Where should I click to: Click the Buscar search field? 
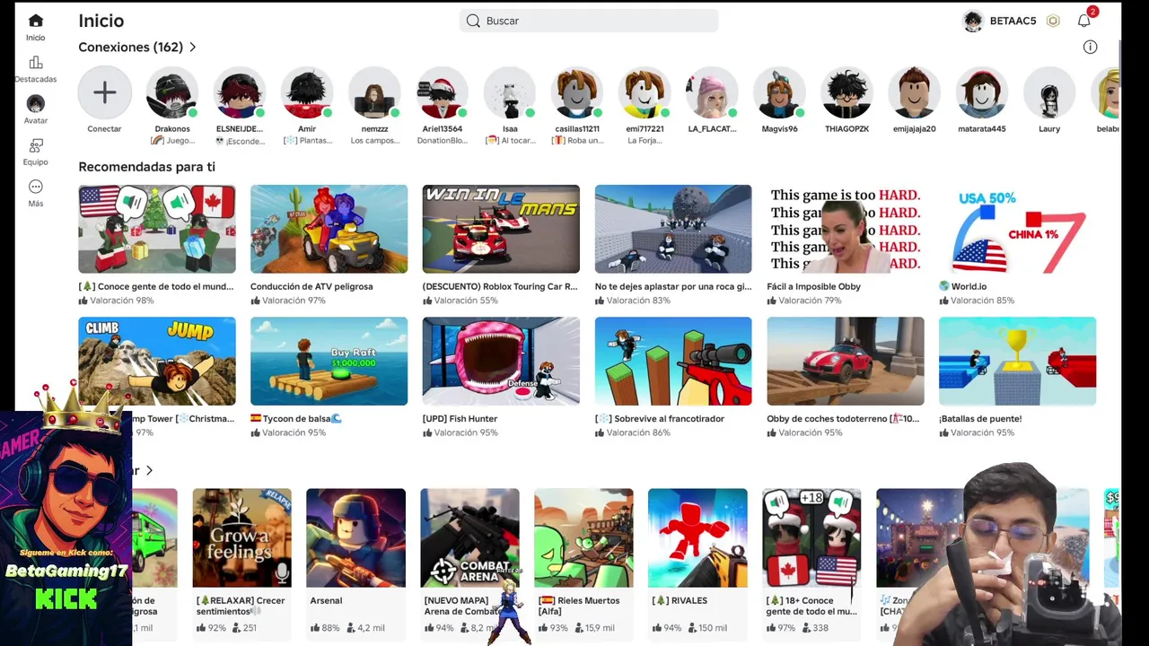(x=589, y=21)
